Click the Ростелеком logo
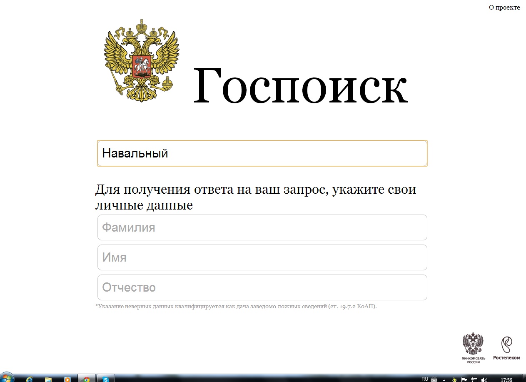Image resolution: width=526 pixels, height=382 pixels. click(506, 347)
